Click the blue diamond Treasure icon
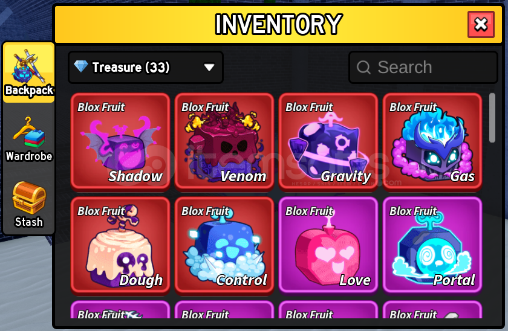 pos(80,66)
